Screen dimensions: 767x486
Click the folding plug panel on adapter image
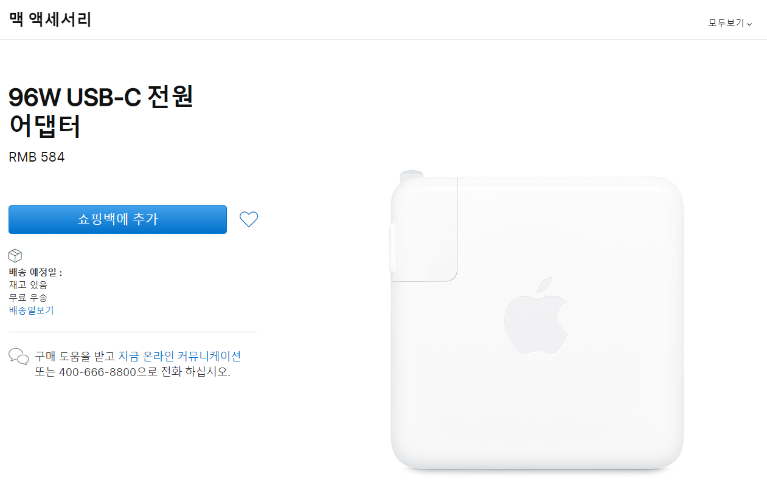coord(424,230)
